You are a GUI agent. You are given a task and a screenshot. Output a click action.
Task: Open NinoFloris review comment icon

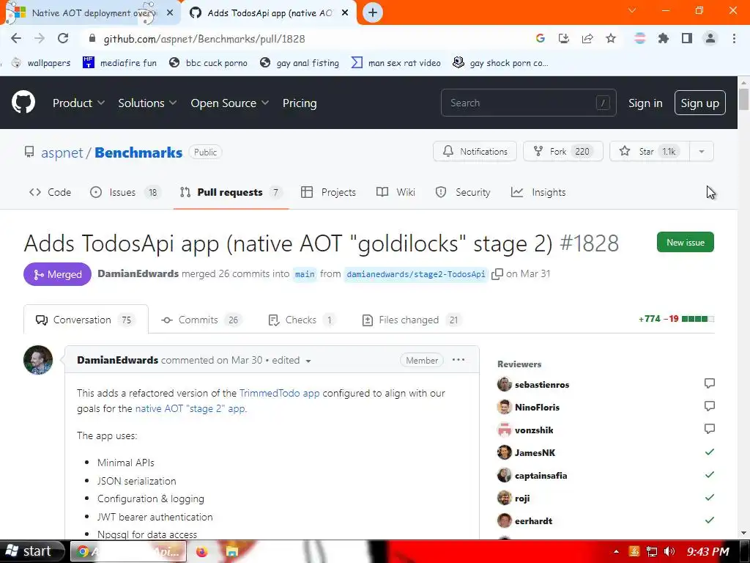(709, 406)
